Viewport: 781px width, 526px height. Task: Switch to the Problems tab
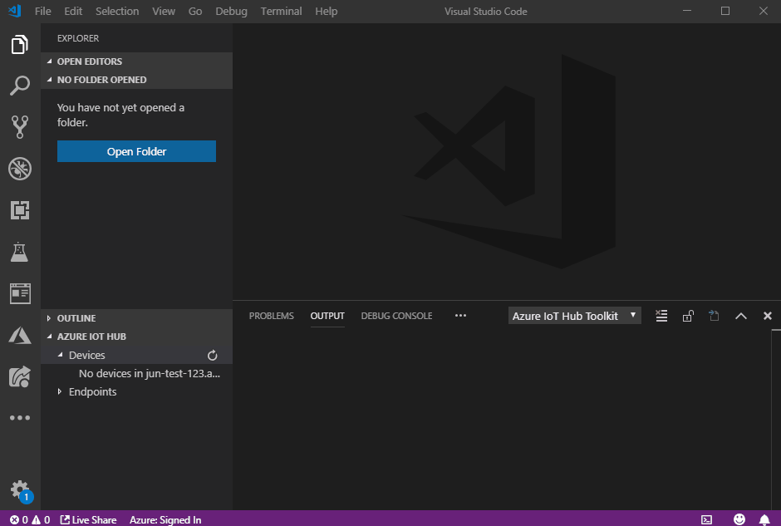pos(272,316)
